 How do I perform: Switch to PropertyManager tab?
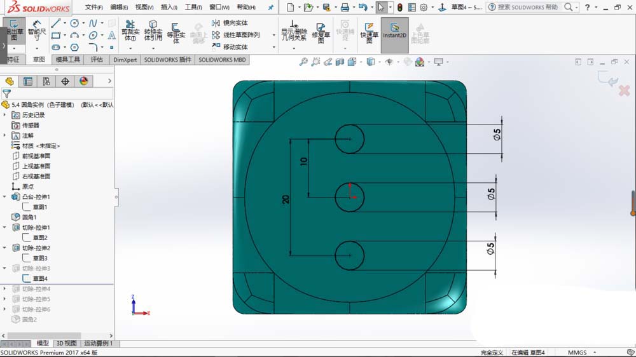coord(28,81)
